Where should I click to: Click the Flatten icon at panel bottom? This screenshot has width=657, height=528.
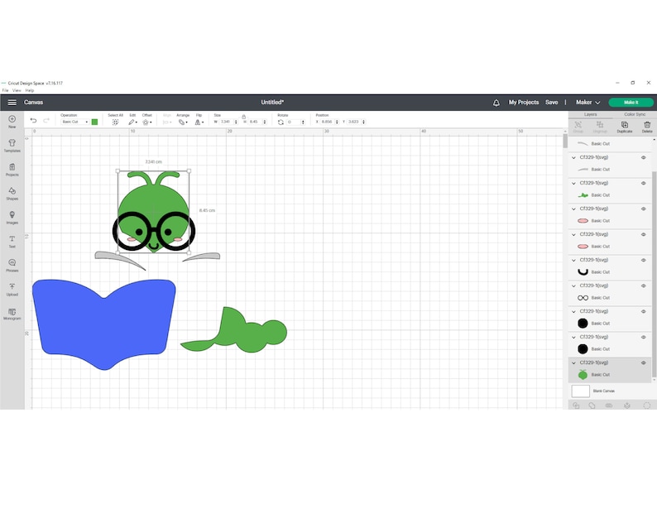[627, 406]
